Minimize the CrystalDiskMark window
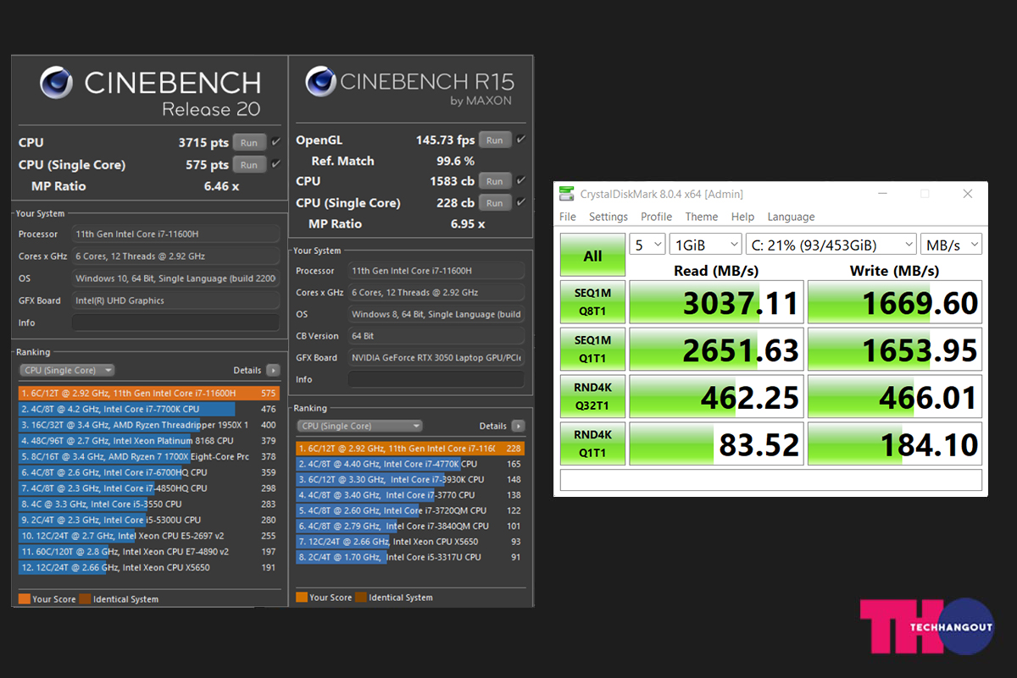This screenshot has width=1017, height=678. (x=882, y=194)
